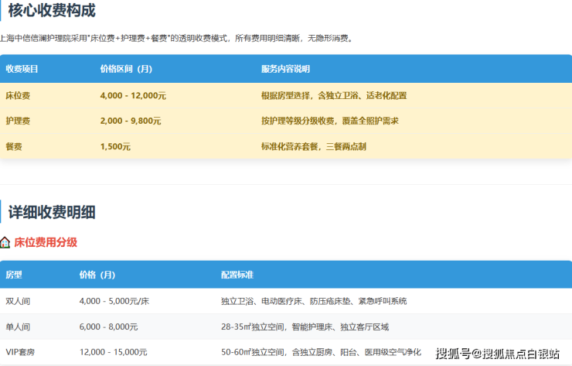Click the 核心收费构成 heading

point(52,11)
